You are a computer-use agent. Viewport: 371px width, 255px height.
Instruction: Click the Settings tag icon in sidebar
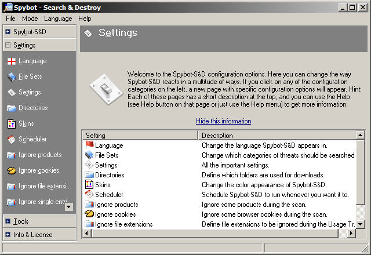[x=12, y=93]
